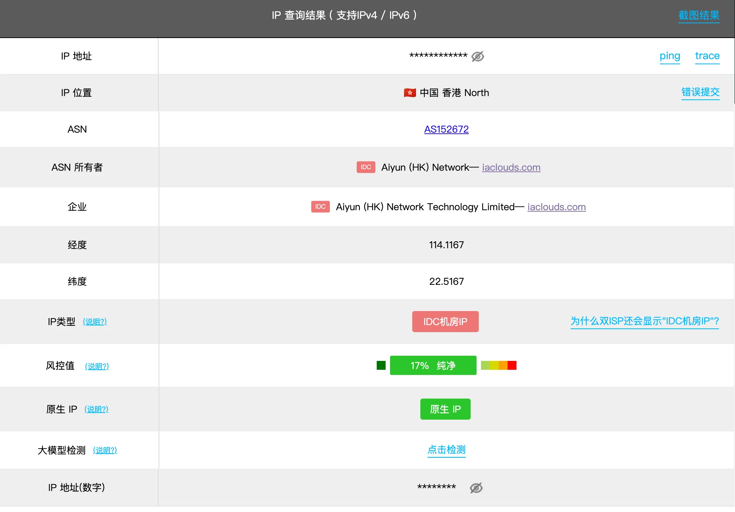Open the dual-ISP IDC机房IP explanation link
735x512 pixels.
pos(644,321)
